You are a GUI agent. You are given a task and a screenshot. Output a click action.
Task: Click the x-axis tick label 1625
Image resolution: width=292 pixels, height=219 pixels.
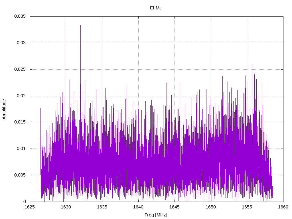click(x=30, y=207)
